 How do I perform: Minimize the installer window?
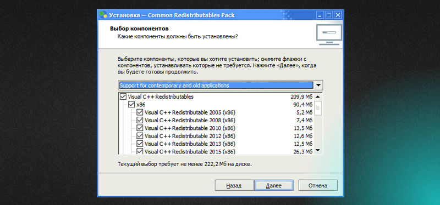(320, 15)
